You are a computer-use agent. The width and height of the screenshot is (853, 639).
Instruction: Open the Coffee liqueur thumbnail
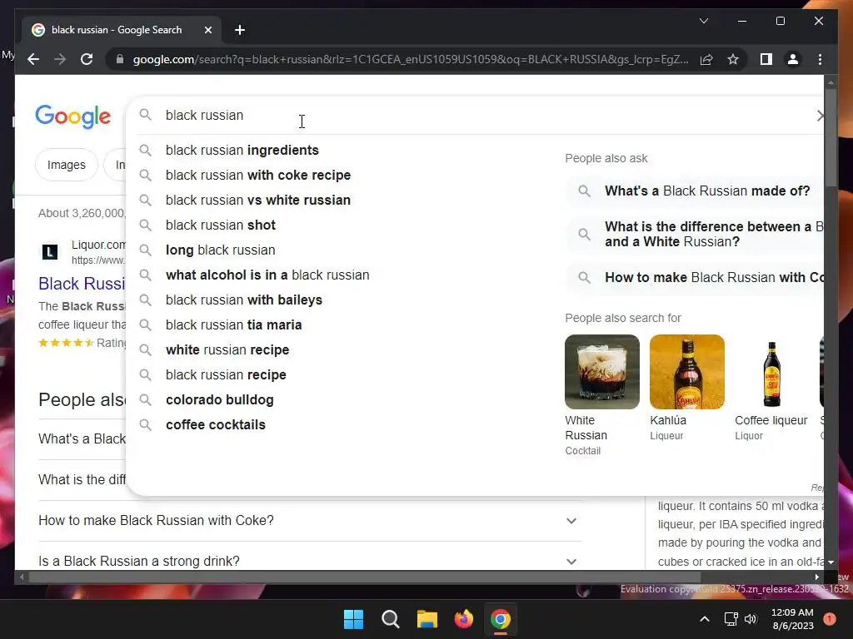point(771,372)
